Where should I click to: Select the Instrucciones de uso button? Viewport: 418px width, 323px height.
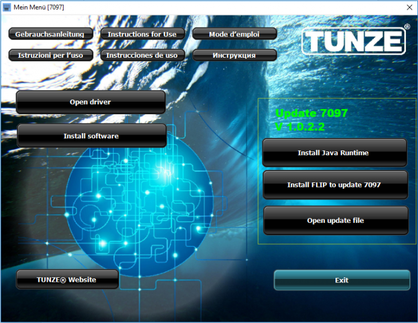click(x=142, y=55)
